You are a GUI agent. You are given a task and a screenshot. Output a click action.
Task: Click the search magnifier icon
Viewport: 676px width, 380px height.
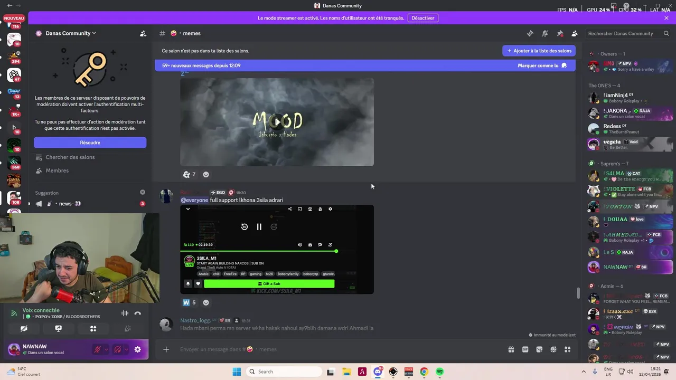(x=666, y=33)
